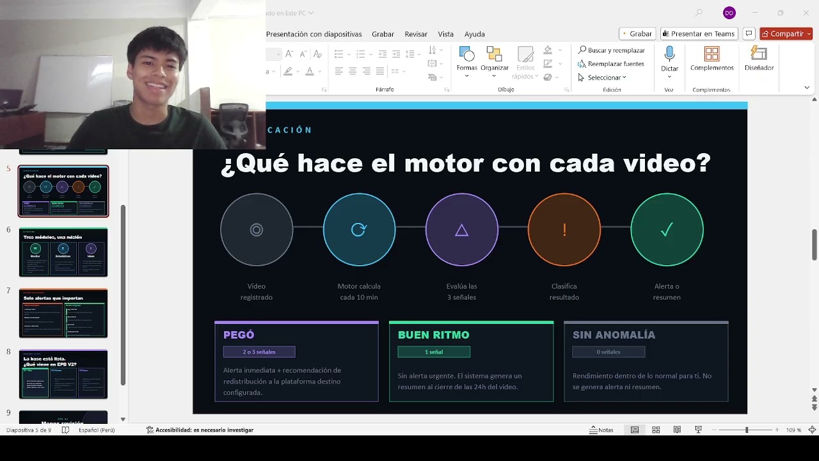
Task: Click Español (Perú) language indicator
Action: click(97, 430)
